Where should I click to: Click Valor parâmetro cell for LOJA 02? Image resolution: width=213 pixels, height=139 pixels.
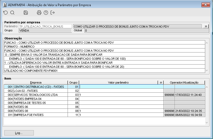pyautogui.click(x=121, y=91)
